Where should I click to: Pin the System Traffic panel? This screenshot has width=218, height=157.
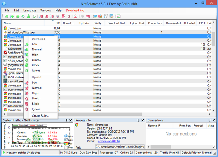(x=66, y=120)
